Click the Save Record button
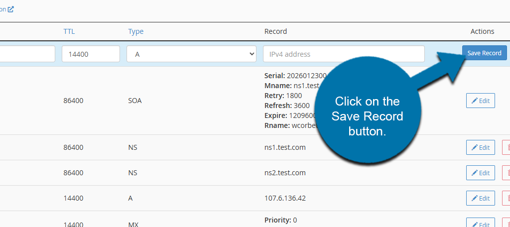The height and width of the screenshot is (227, 510). 484,53
